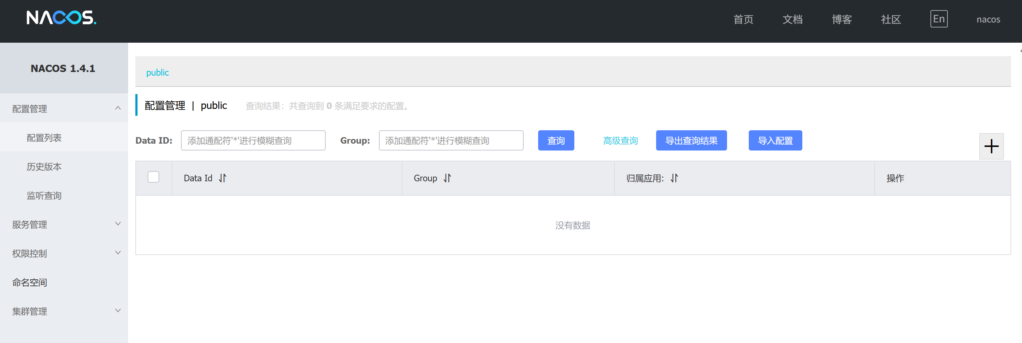Screen dimensions: 1022x343
Task: Open 历史版本 in the sidebar
Action: click(x=64, y=166)
